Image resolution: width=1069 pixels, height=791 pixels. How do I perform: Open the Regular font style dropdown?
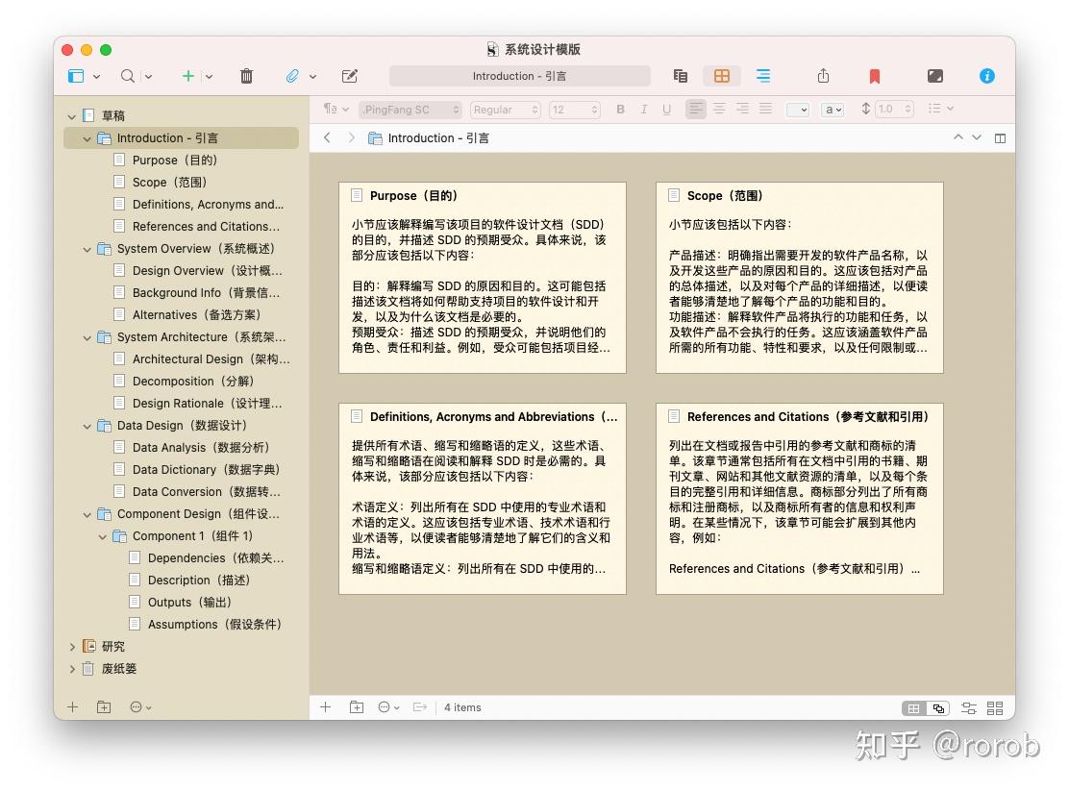click(x=506, y=110)
